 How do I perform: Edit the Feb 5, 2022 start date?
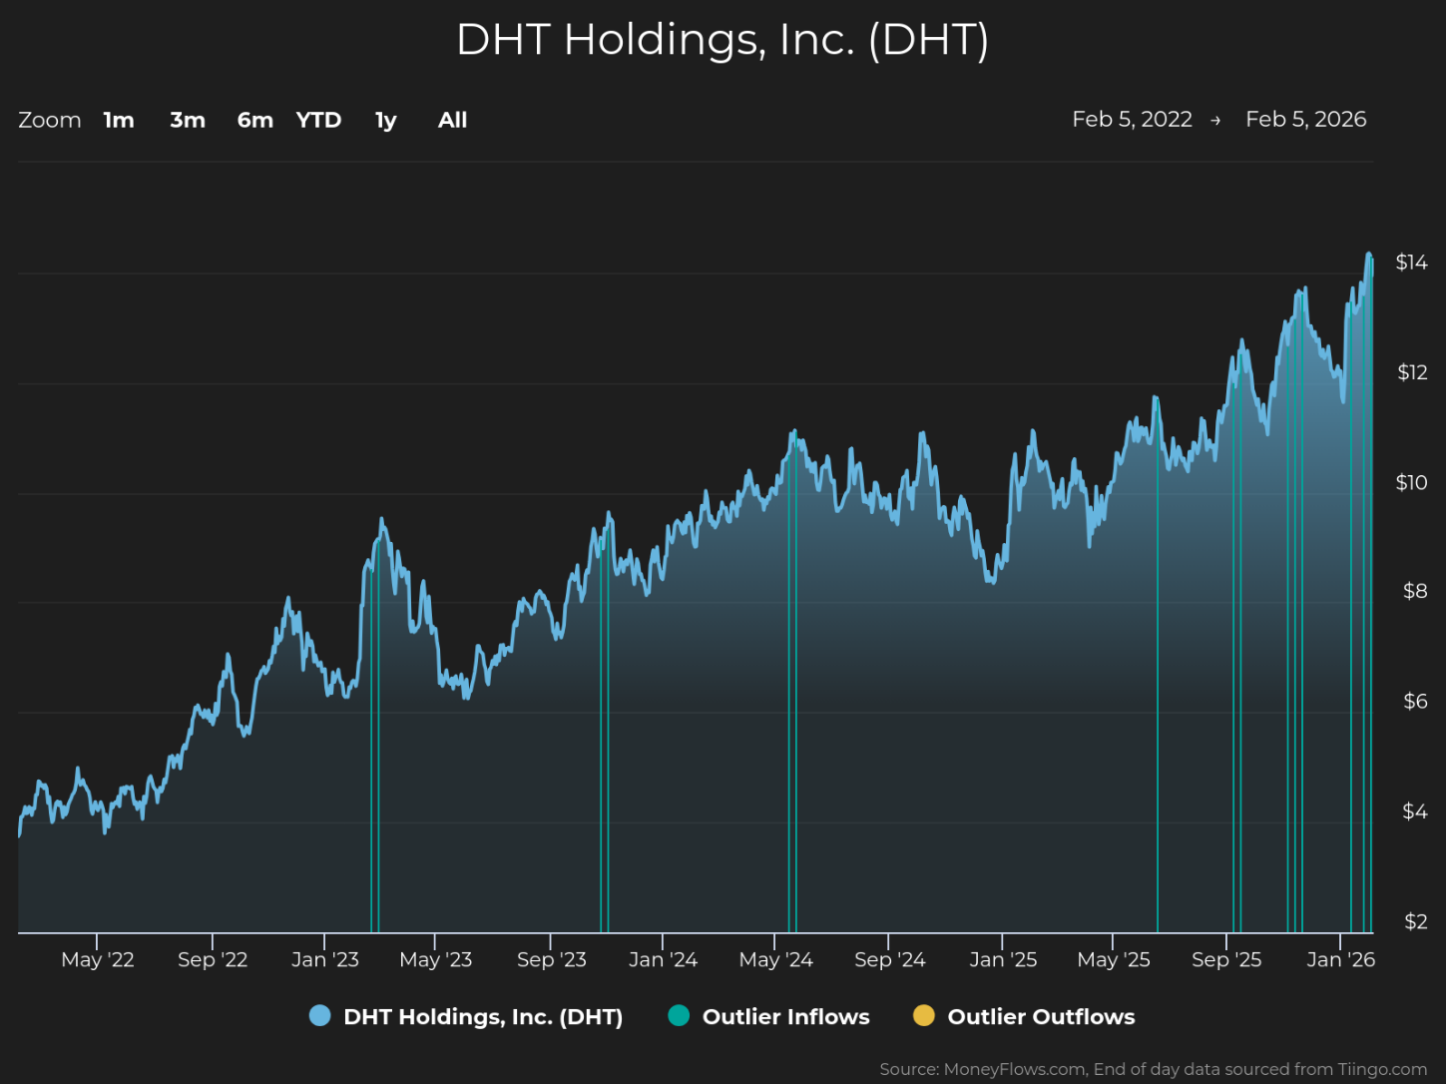pos(1132,120)
